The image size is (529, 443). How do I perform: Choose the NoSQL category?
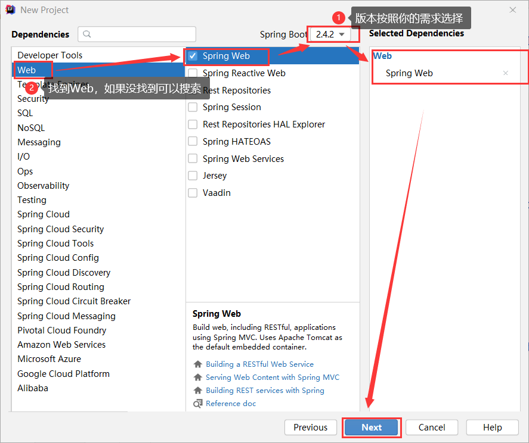pyautogui.click(x=31, y=128)
